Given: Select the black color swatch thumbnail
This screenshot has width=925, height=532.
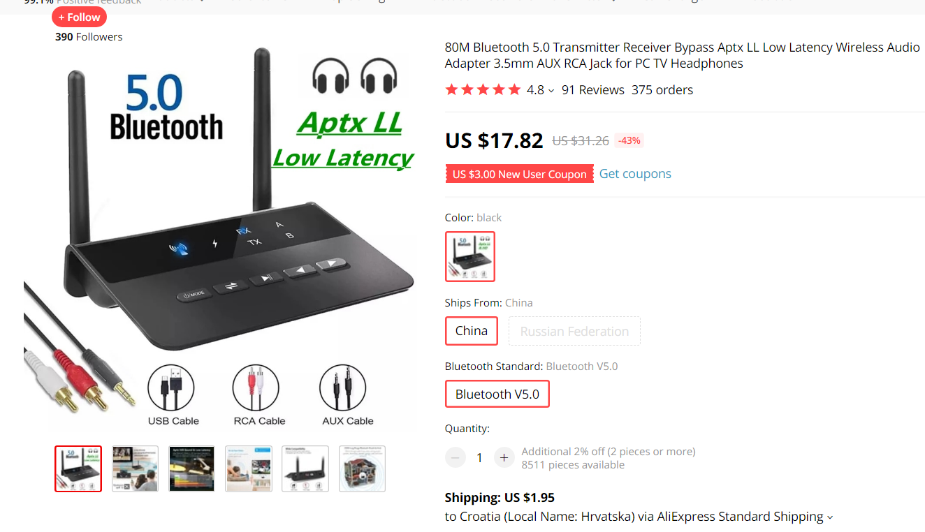Looking at the screenshot, I should 470,256.
